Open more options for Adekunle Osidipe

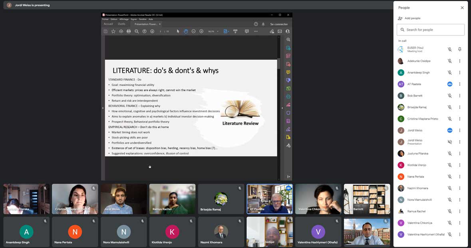point(460,61)
